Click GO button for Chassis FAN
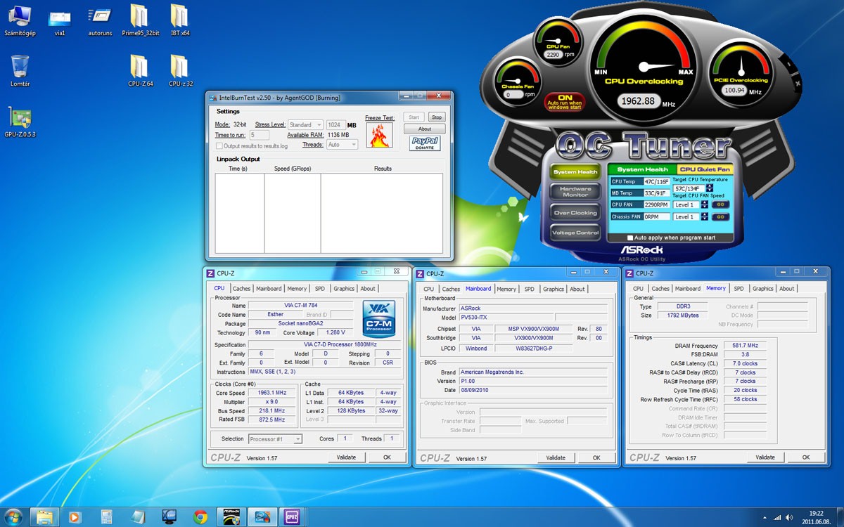The image size is (844, 527). click(721, 217)
